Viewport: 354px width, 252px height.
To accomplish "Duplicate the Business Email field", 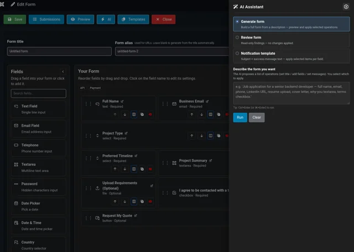I will (x=218, y=114).
